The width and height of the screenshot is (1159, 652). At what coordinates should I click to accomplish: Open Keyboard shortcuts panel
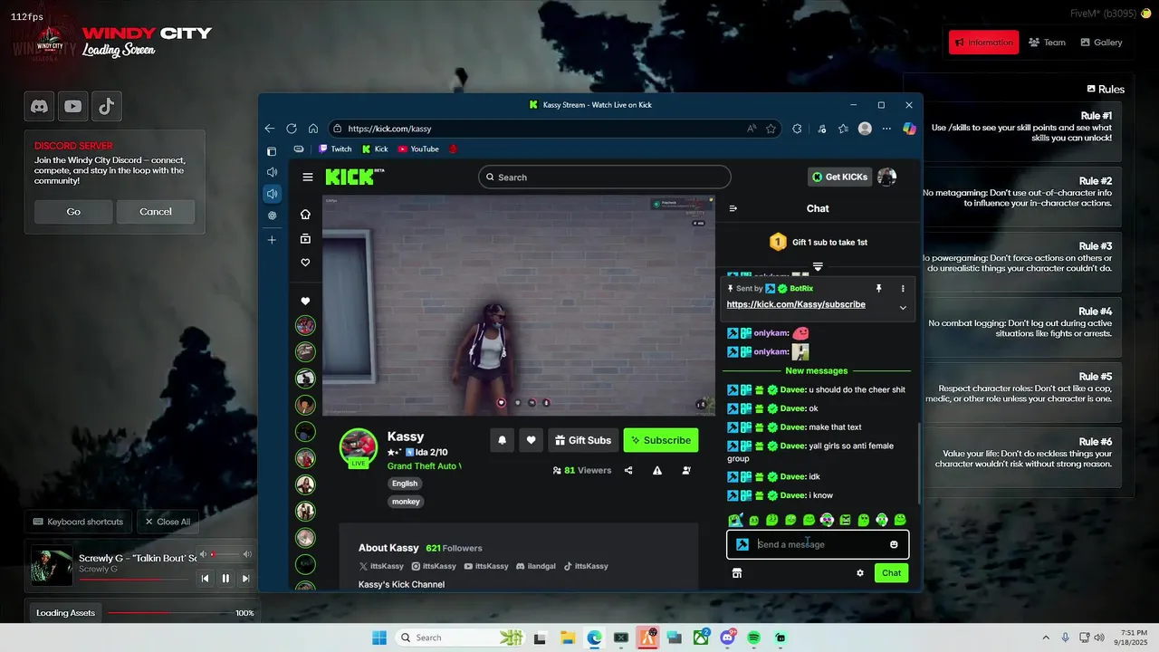point(78,522)
